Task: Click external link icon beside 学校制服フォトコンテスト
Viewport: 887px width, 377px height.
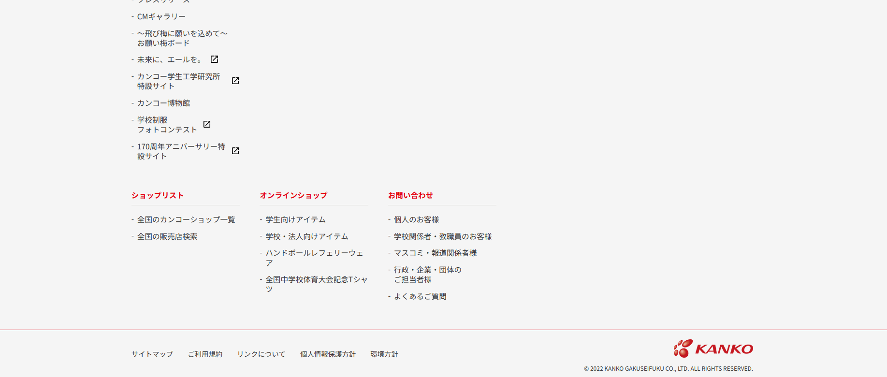Action: 207,124
